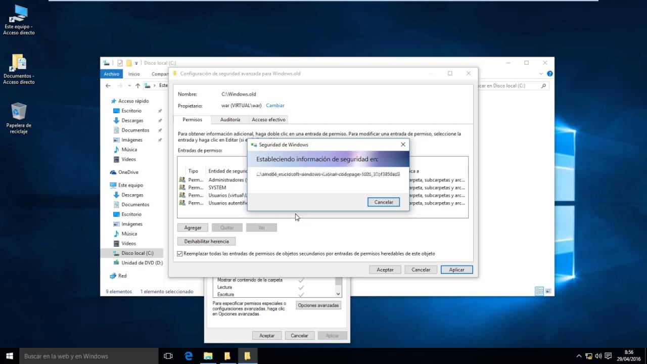Select the Usuarios (virtual) permission row
The width and height of the screenshot is (647, 364).
[322, 195]
